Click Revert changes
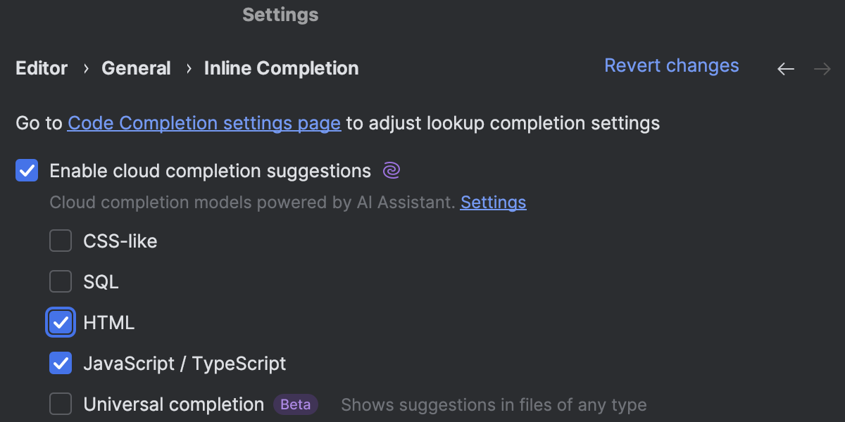The width and height of the screenshot is (845, 422). tap(671, 65)
